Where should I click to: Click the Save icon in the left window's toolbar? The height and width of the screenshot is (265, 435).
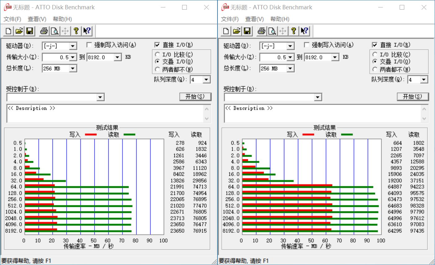click(30, 31)
